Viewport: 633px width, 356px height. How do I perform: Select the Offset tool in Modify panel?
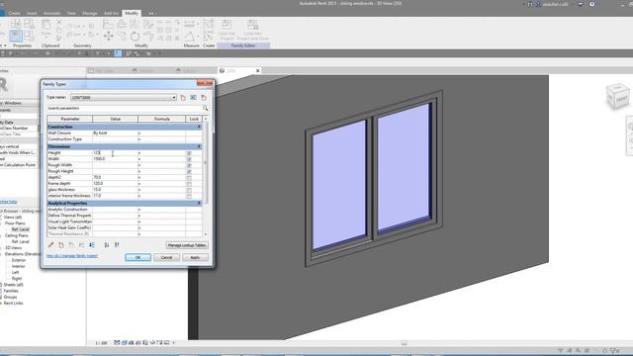point(122,24)
